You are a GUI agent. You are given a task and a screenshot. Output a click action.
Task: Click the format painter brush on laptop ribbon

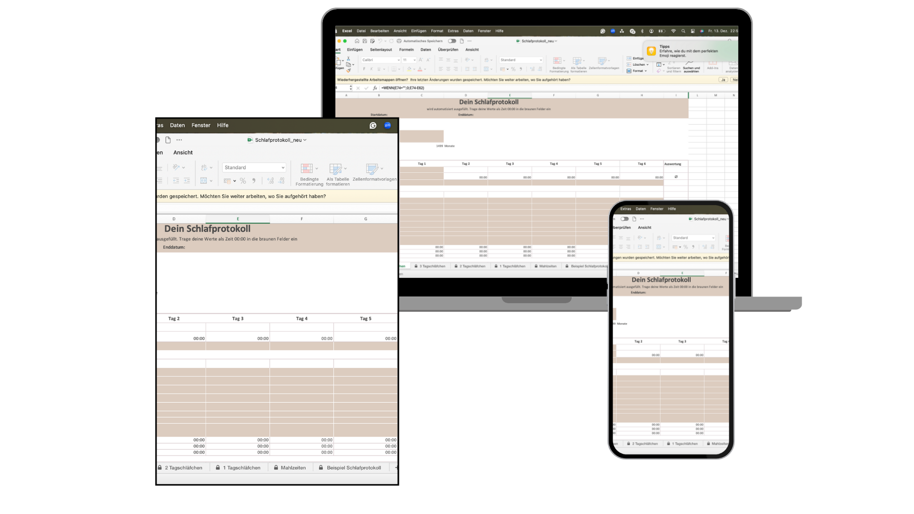coord(348,70)
